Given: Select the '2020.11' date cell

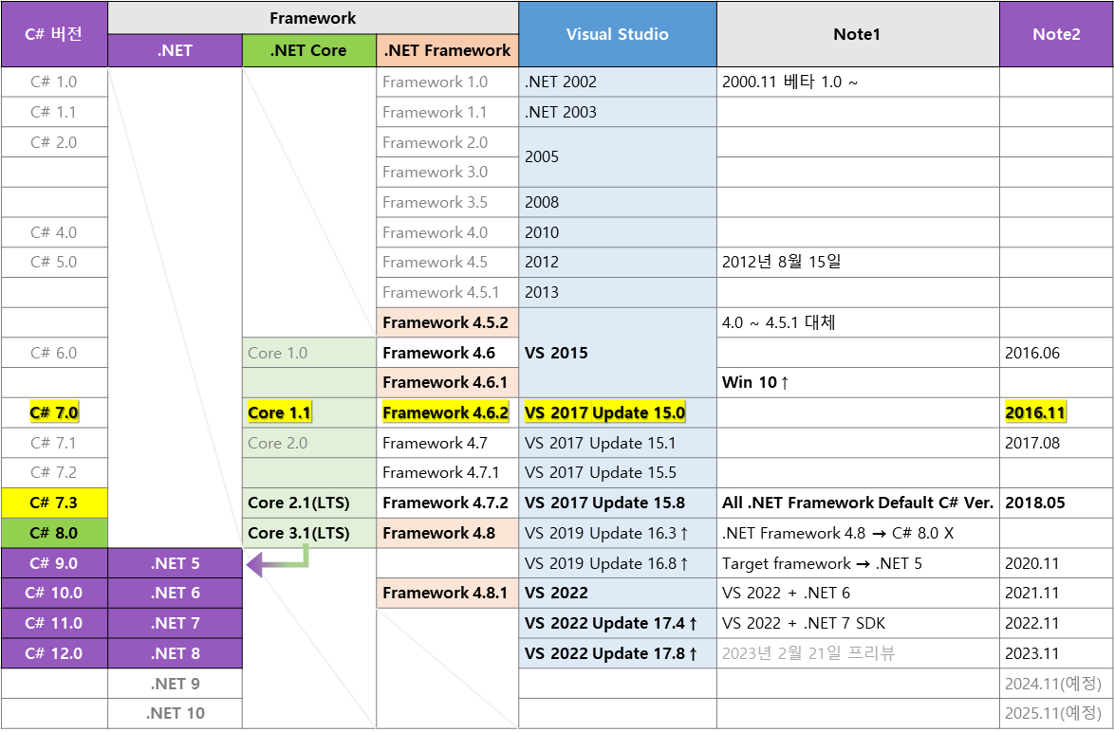Looking at the screenshot, I should tap(1056, 563).
